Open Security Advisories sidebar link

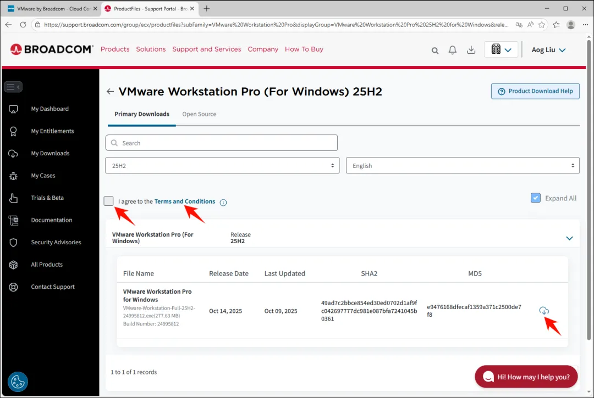click(x=56, y=242)
